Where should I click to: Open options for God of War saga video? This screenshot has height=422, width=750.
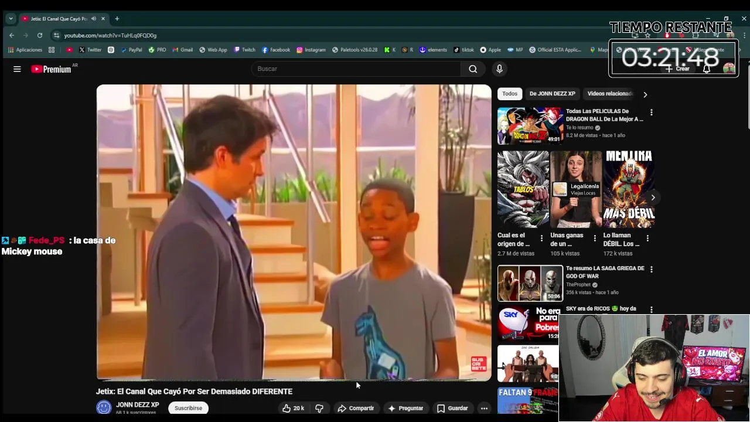tap(651, 269)
